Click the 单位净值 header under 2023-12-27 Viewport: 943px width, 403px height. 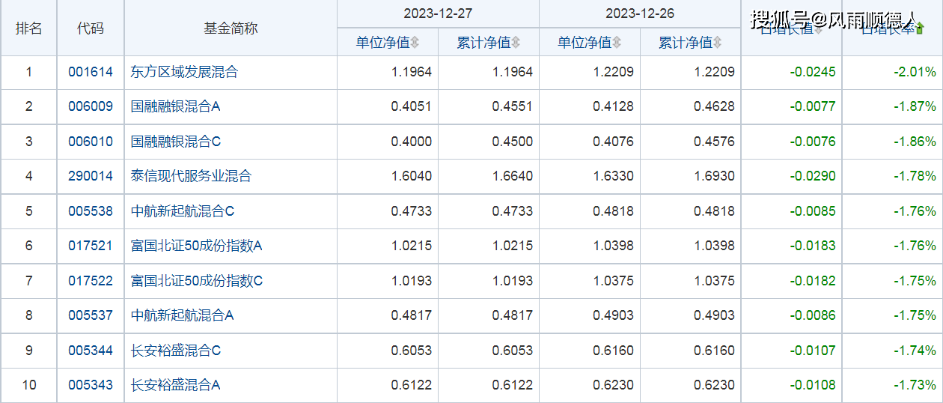[382, 43]
